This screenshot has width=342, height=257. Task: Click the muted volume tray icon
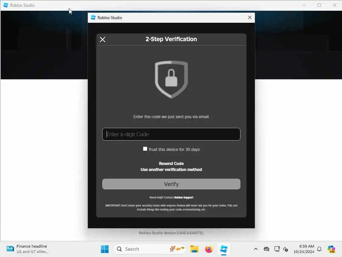click(286, 249)
